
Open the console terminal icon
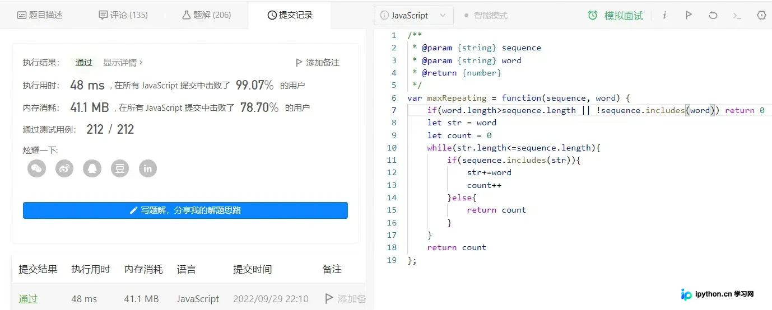click(x=737, y=16)
